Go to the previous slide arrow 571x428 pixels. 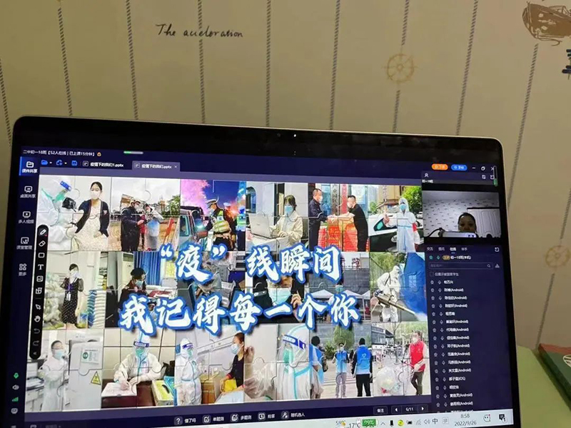point(396,409)
